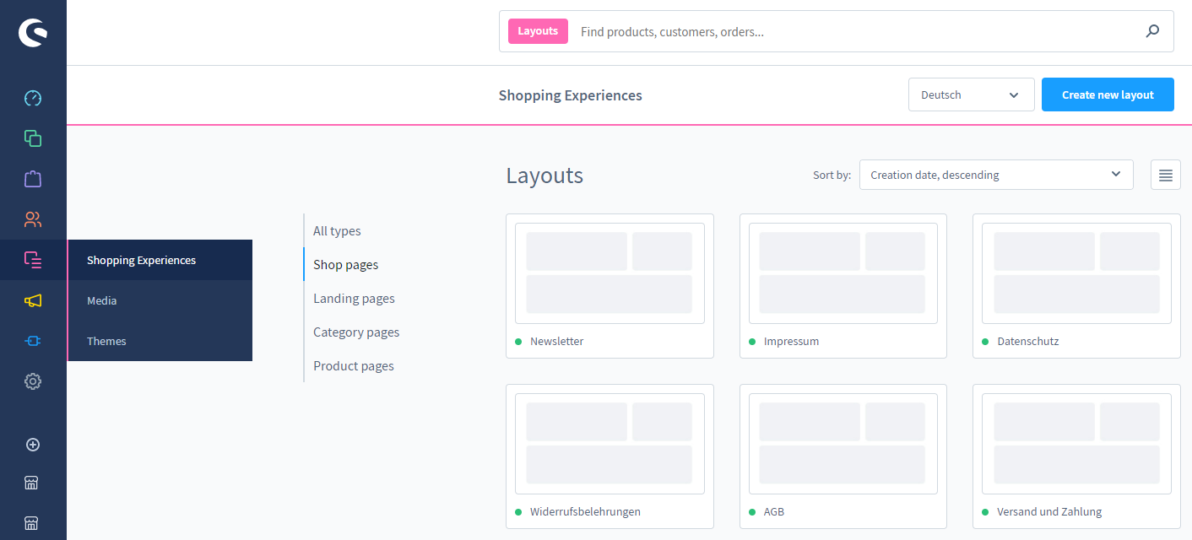The height and width of the screenshot is (540, 1192).
Task: Click the pink Layouts search tag
Action: pyautogui.click(x=538, y=31)
